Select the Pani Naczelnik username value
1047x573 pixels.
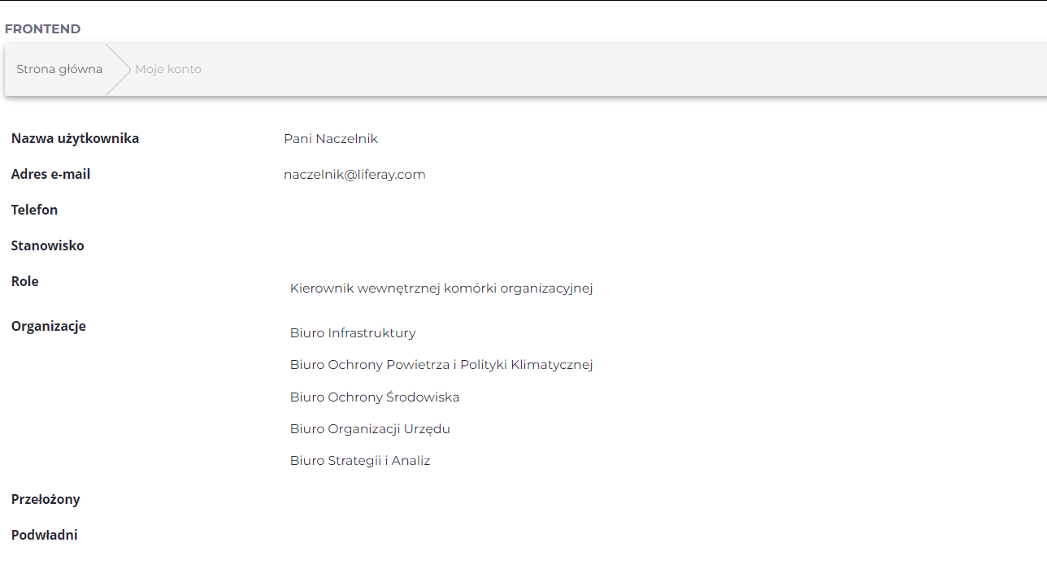(x=331, y=139)
